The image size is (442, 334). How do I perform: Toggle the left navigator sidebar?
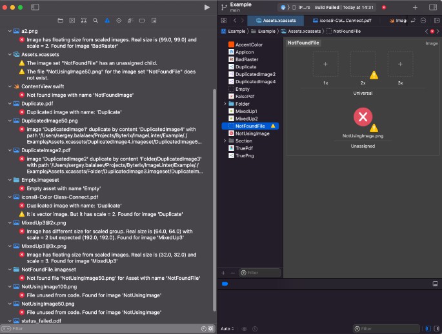(35, 7)
